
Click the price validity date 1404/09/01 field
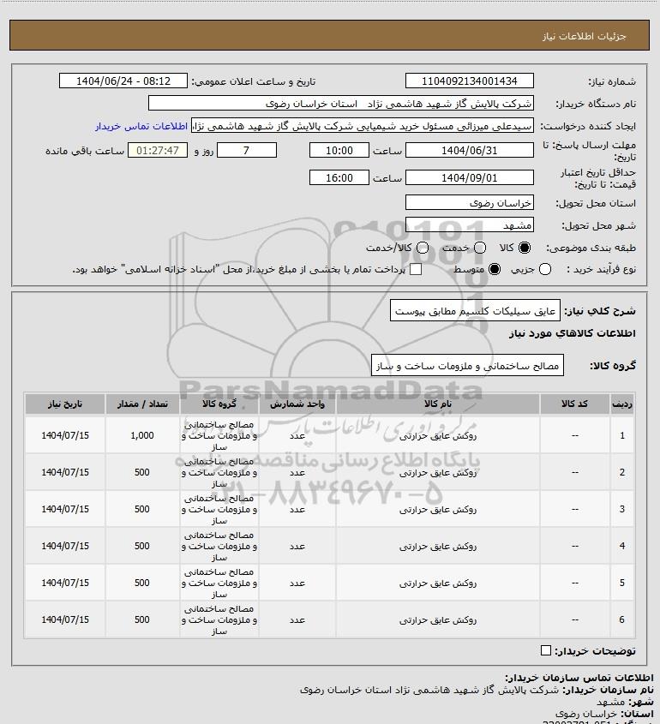pos(469,177)
